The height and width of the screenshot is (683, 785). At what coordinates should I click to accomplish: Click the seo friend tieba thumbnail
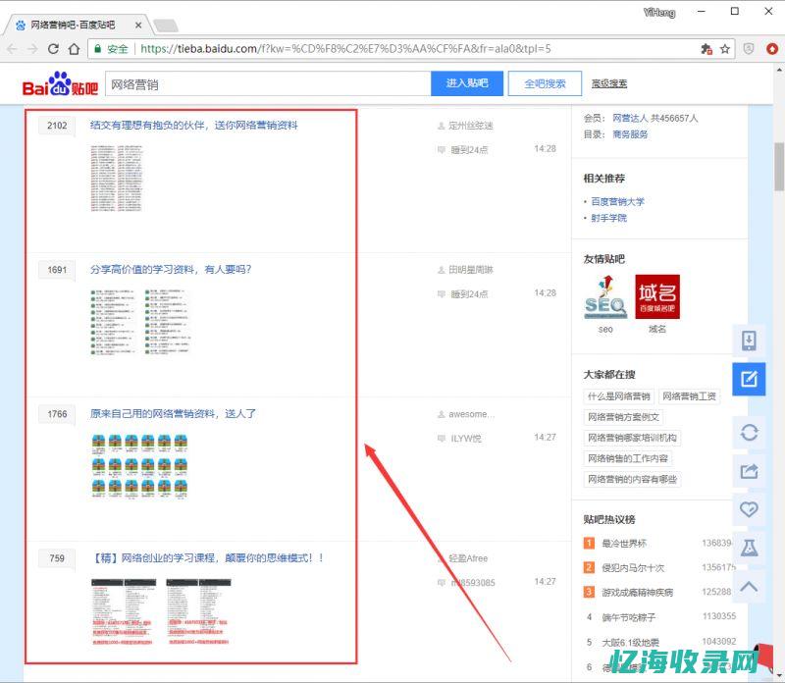(605, 296)
